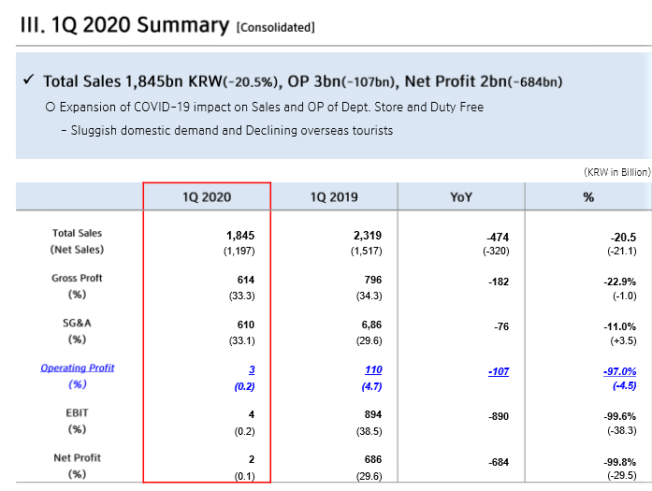Select the SG&A row label
Viewport: 652px width, 491px height.
[77, 324]
